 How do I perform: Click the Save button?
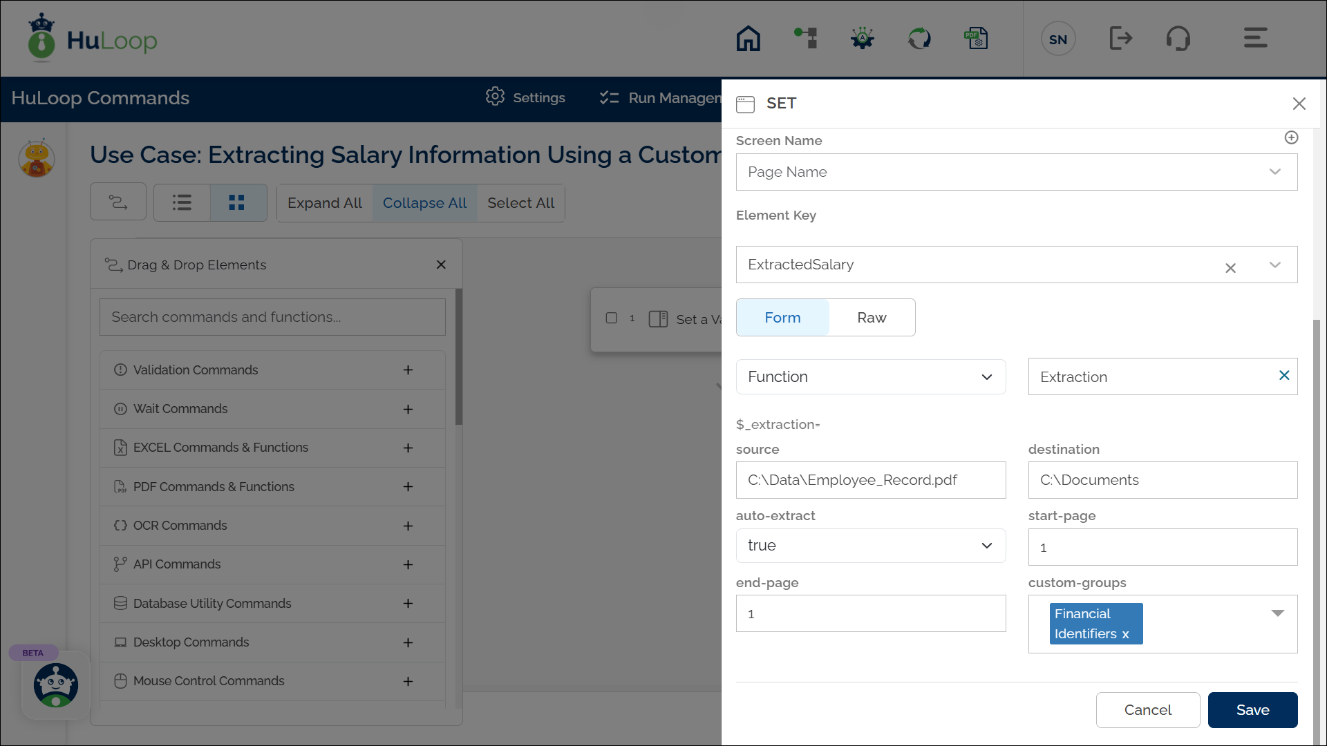point(1252,710)
